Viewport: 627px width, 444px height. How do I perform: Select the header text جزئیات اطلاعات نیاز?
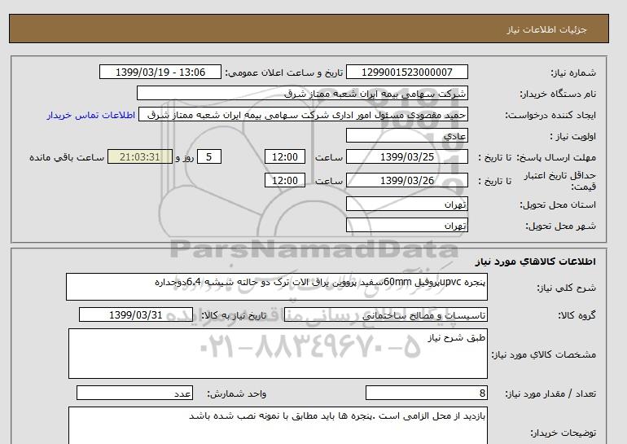click(546, 29)
